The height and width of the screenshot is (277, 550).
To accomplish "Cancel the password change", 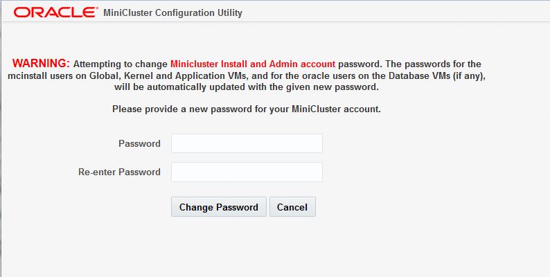I will click(292, 207).
